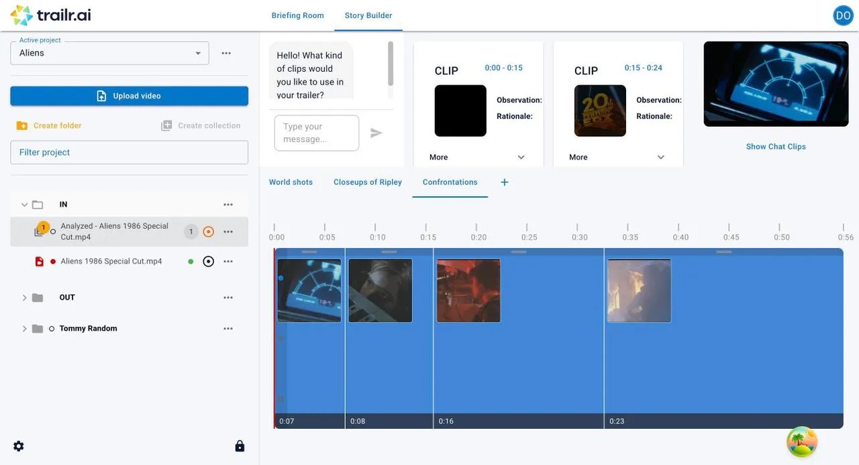
Task: Click the Type your message field
Action: coord(317,133)
